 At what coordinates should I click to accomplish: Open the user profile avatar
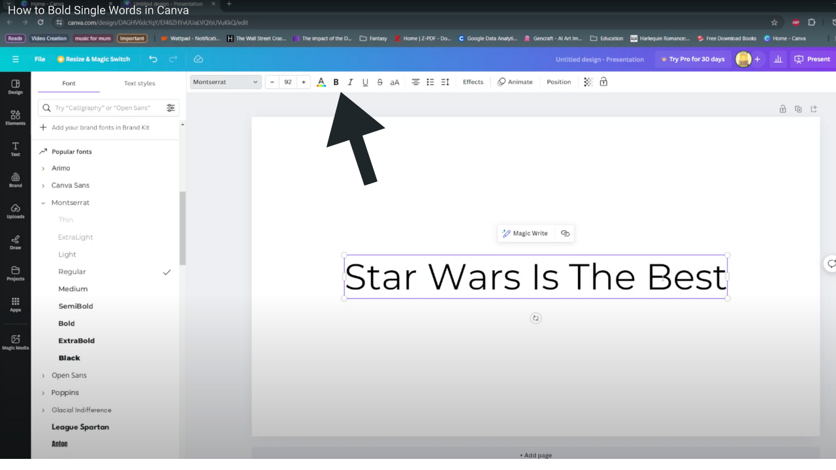point(743,59)
